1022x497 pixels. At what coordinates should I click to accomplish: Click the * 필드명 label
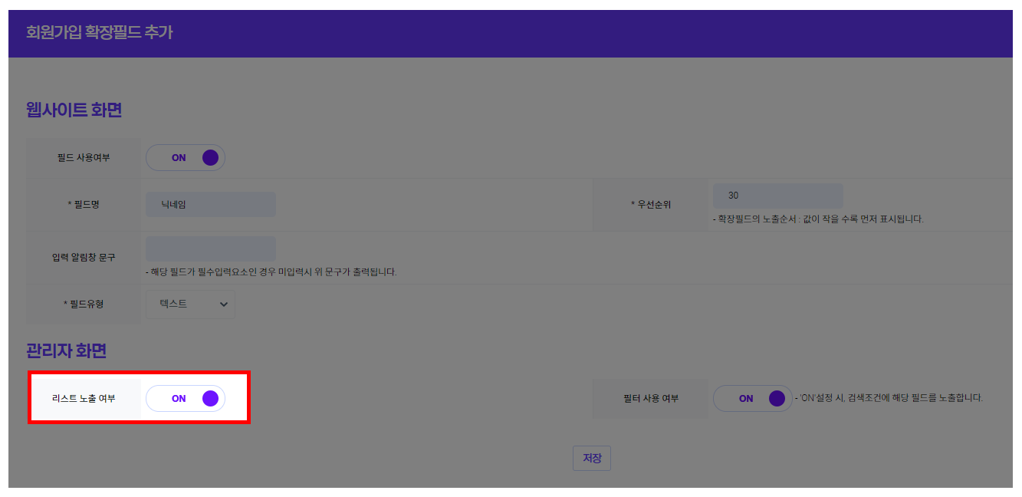pyautogui.click(x=84, y=205)
